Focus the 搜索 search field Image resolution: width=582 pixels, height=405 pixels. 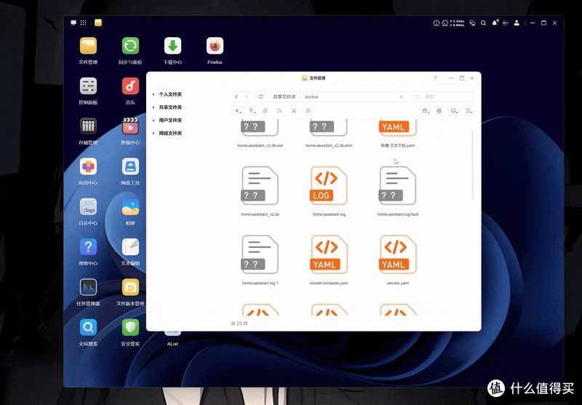click(x=442, y=97)
